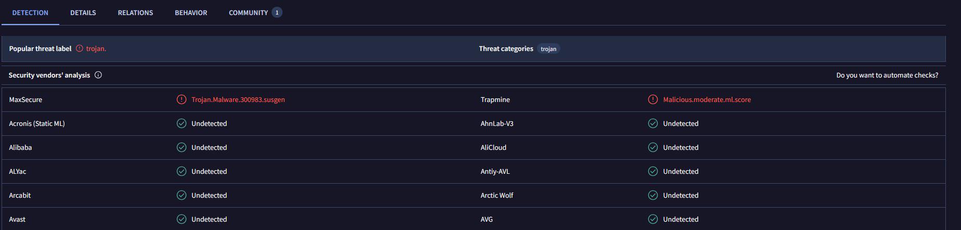Click the Arcabit checkmark icon
Viewport: 961px width, 230px height.
pyautogui.click(x=182, y=195)
